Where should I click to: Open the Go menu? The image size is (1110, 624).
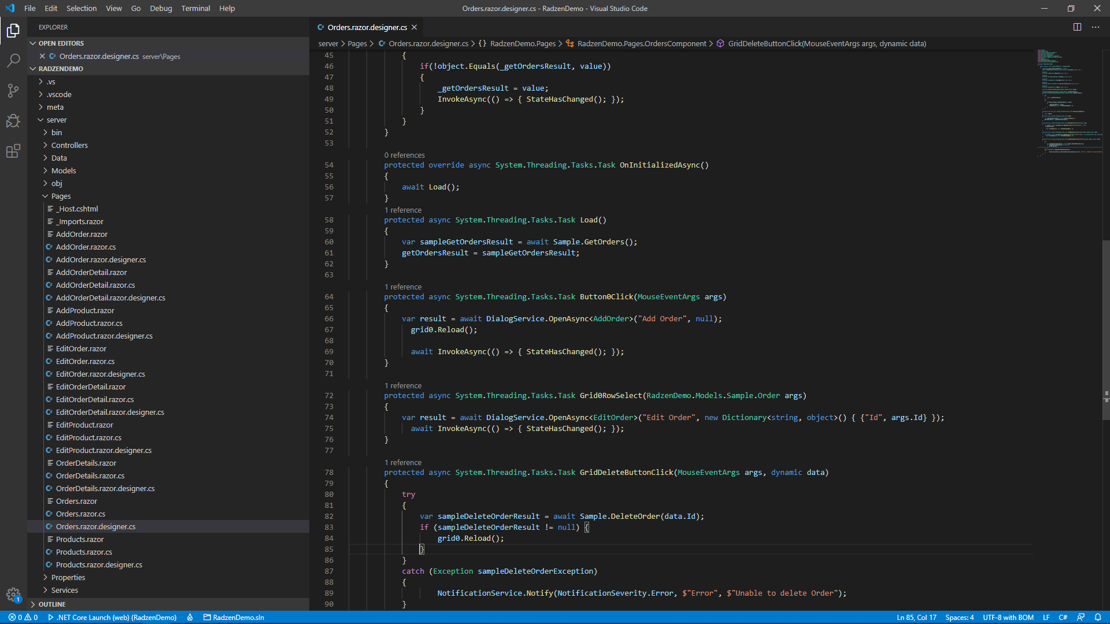[x=136, y=8]
